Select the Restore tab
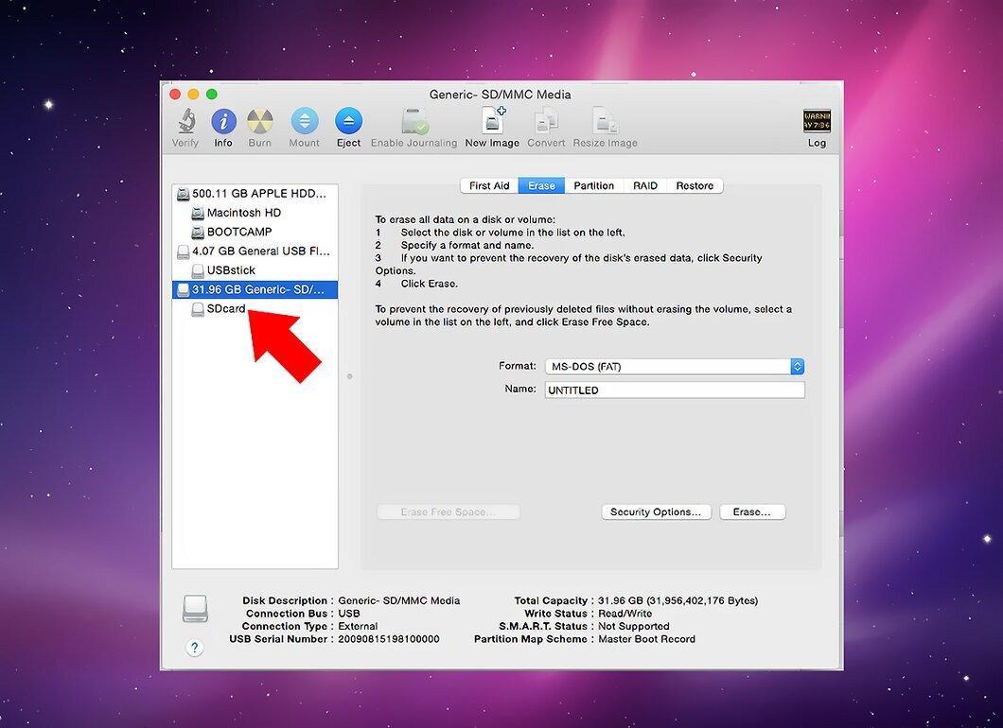This screenshot has width=1003, height=728. (695, 186)
